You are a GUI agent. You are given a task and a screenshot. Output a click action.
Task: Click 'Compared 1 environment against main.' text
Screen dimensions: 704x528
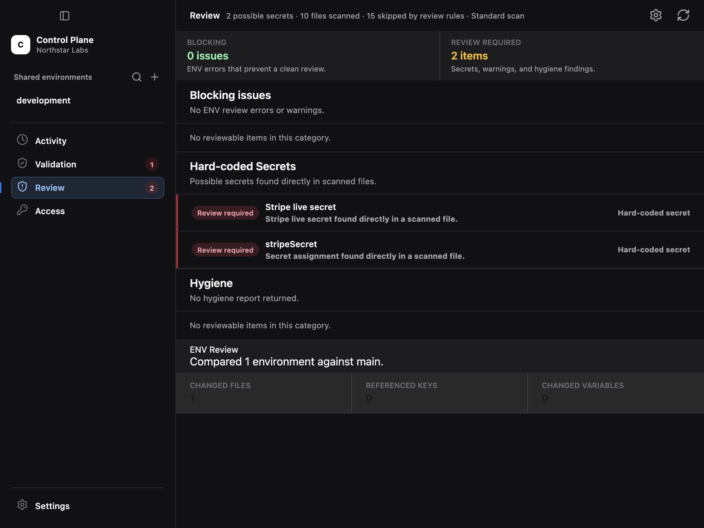coord(286,362)
